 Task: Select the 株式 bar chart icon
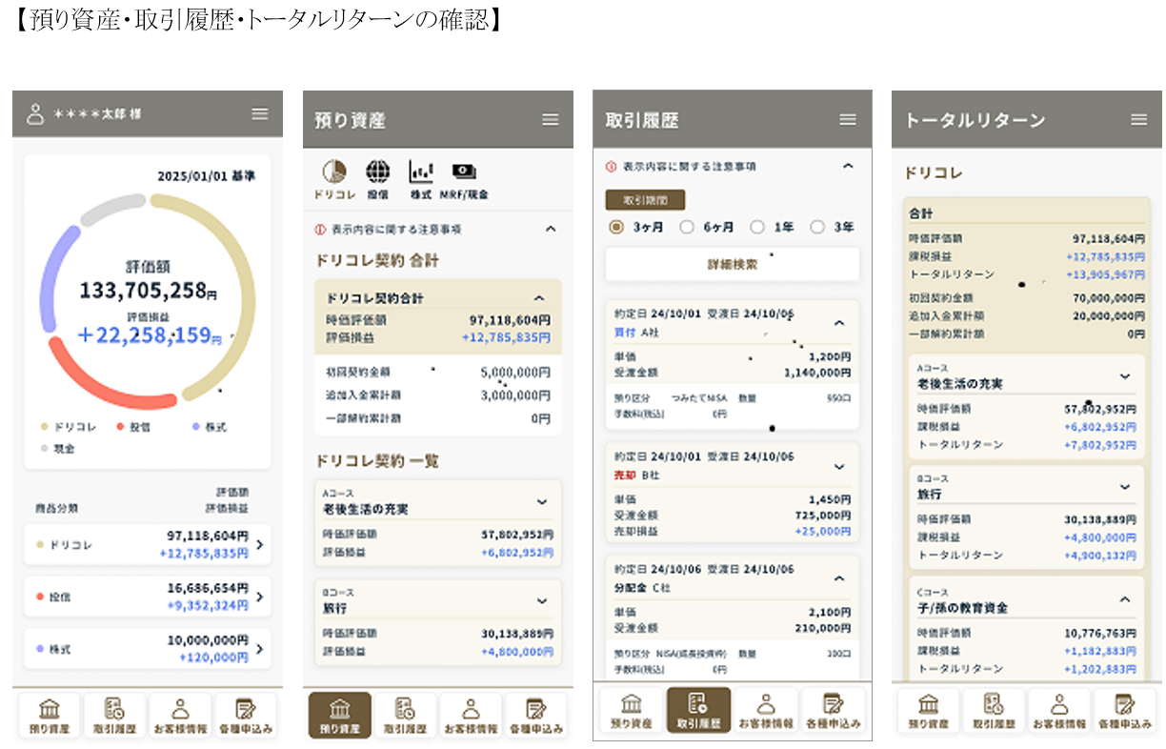pos(421,172)
